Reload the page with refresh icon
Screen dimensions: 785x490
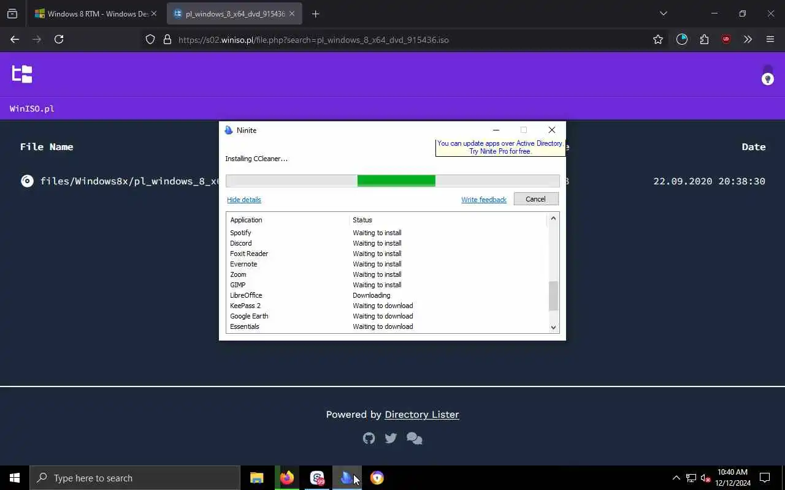pos(59,39)
